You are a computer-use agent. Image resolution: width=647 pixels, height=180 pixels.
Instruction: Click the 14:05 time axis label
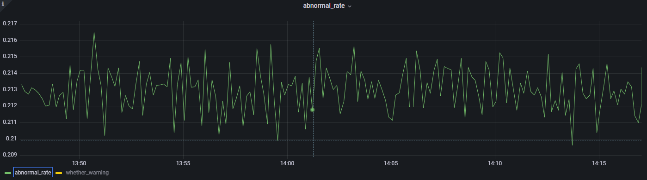point(391,163)
